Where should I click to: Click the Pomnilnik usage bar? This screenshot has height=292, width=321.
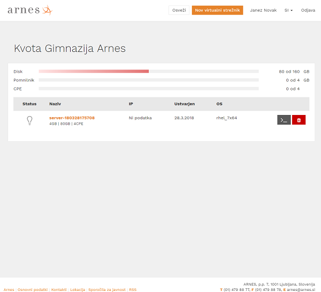tap(149, 80)
